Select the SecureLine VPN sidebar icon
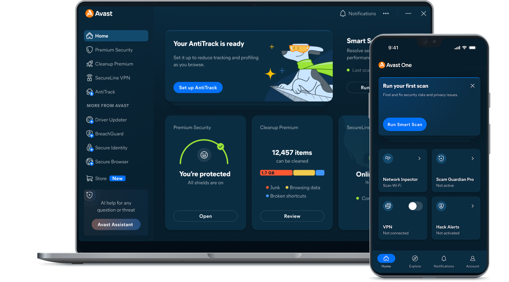The image size is (509, 282). tap(89, 77)
